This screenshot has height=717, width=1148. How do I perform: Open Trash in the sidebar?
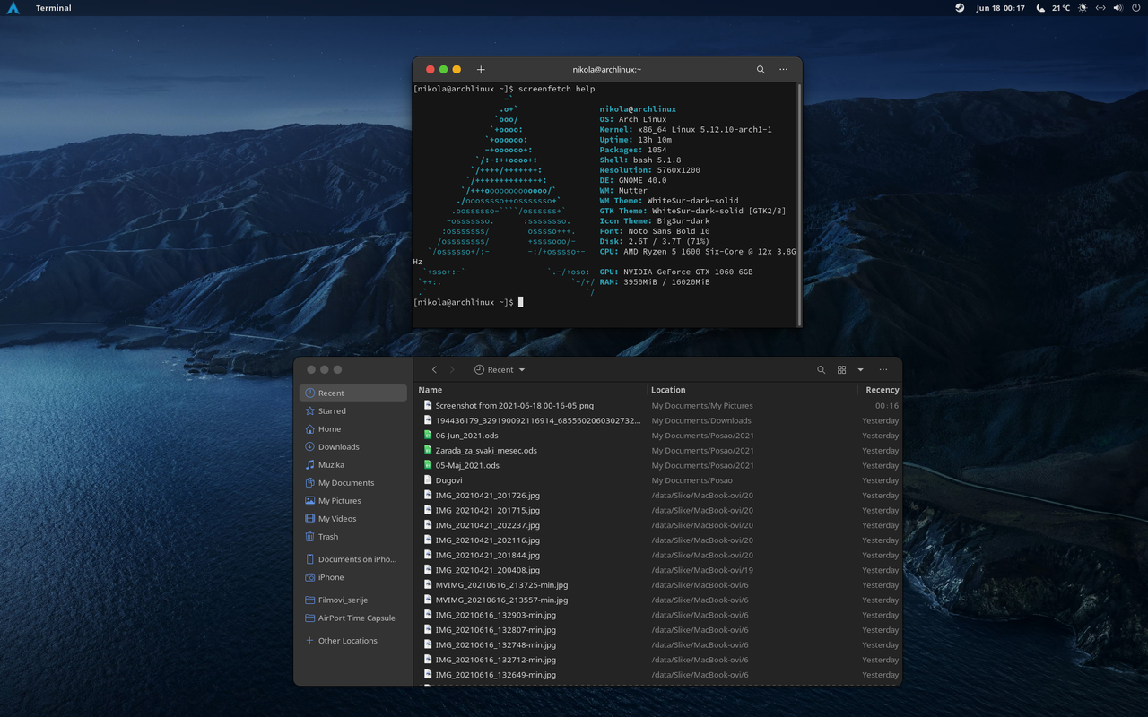[353, 536]
